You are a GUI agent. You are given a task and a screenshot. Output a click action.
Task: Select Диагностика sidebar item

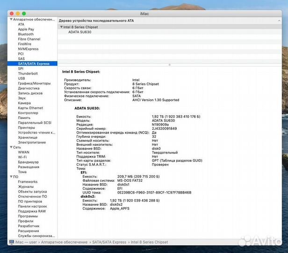[29, 89]
